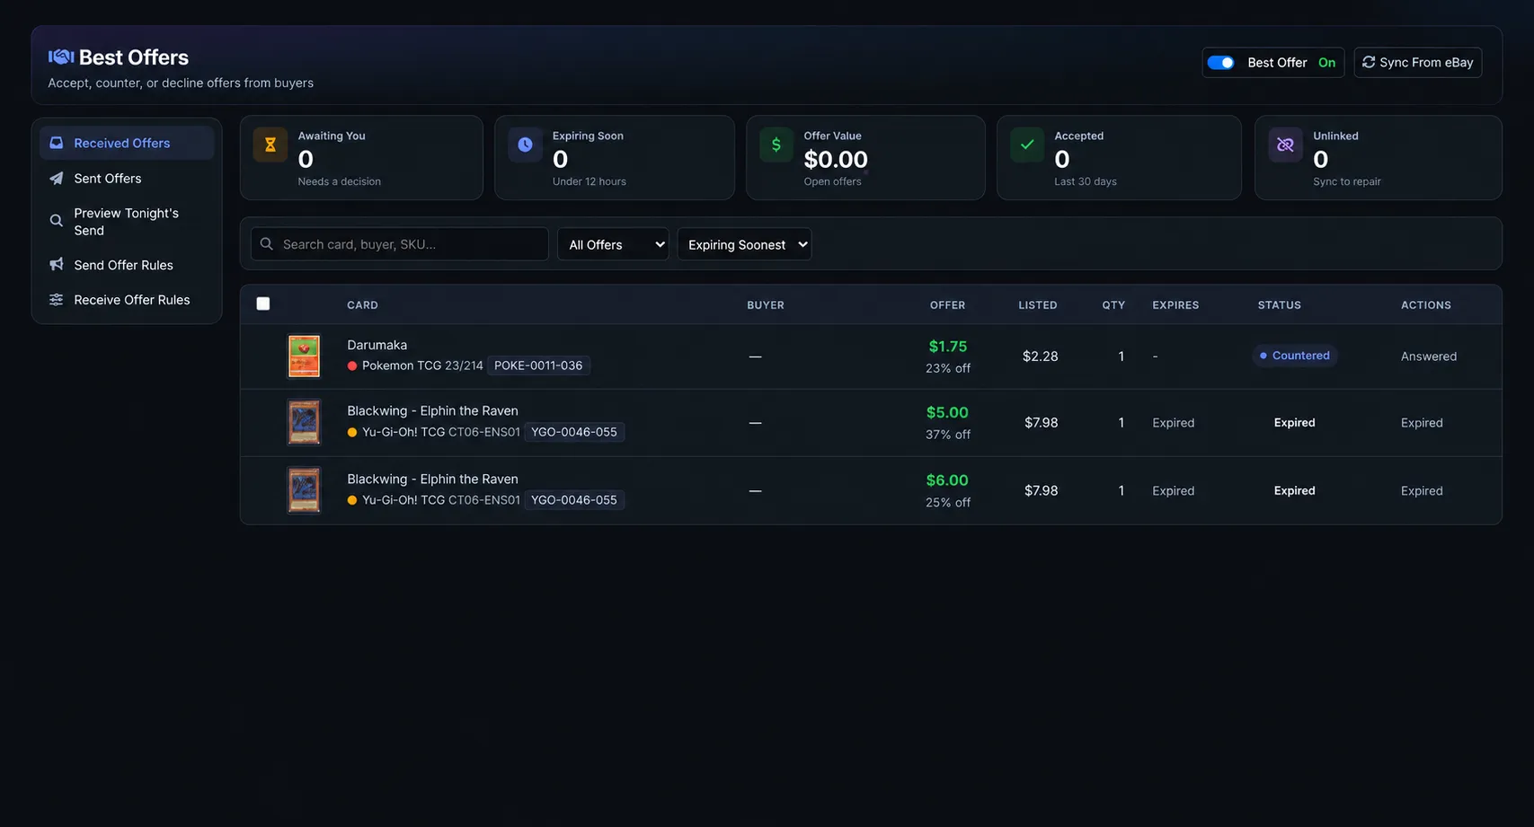Go to Sent Offers
1534x827 pixels.
point(127,178)
